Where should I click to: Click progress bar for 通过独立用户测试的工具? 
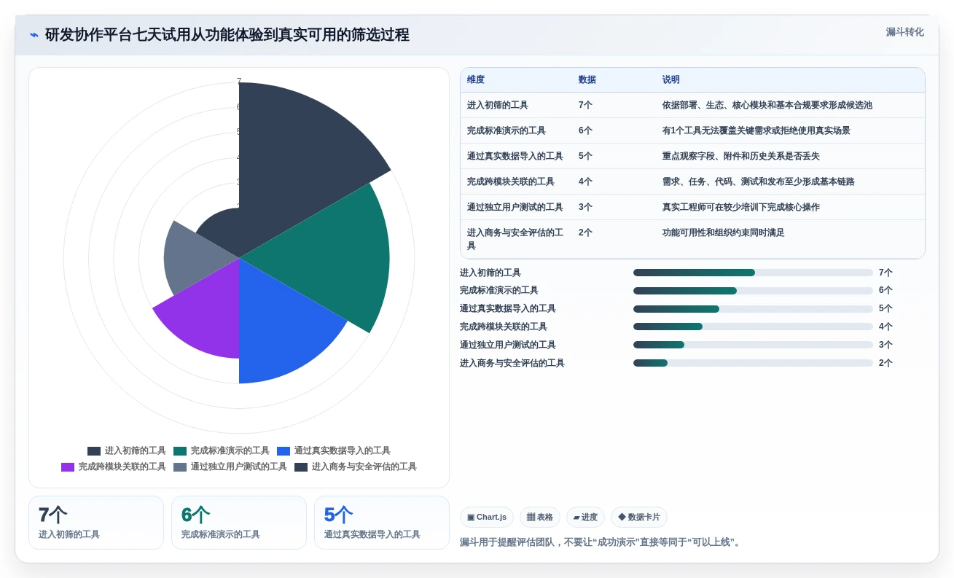click(x=753, y=345)
